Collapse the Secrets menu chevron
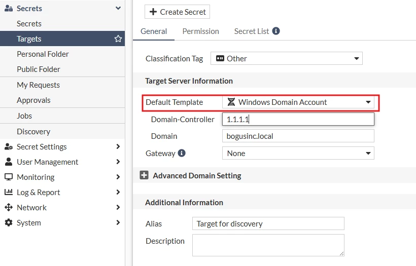 (x=118, y=8)
